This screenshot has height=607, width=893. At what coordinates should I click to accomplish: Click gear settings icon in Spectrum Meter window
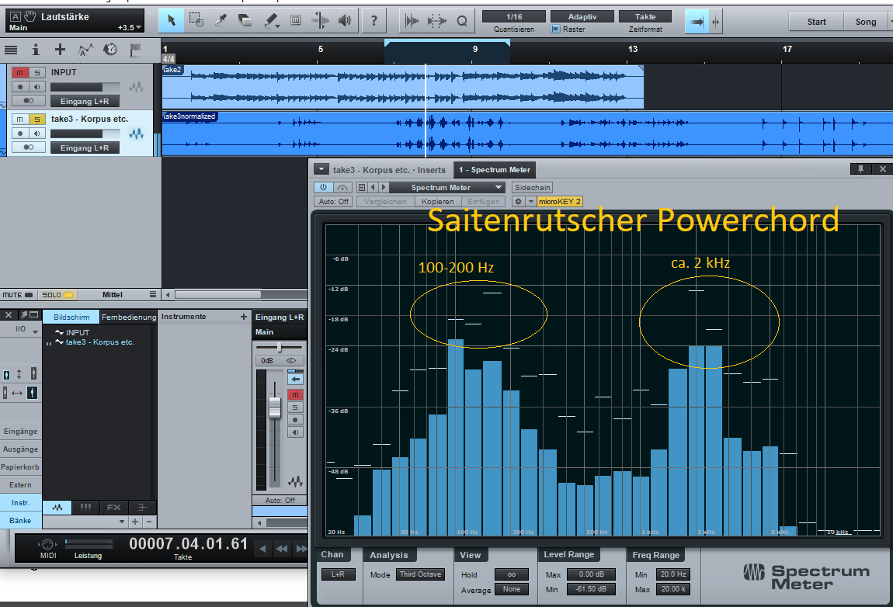click(518, 202)
